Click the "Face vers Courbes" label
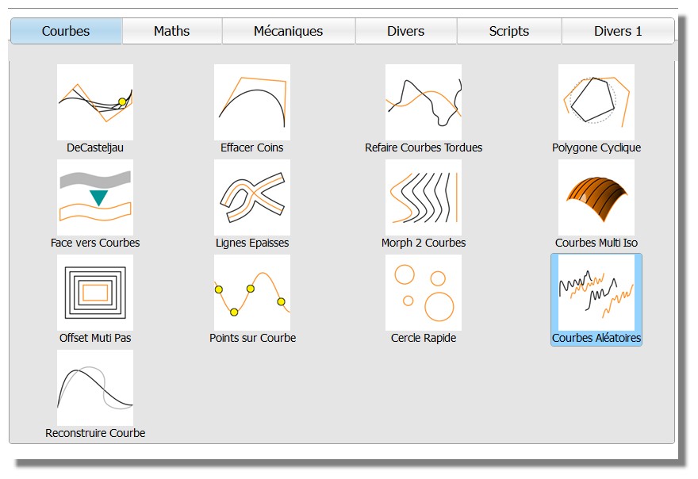 click(x=95, y=243)
